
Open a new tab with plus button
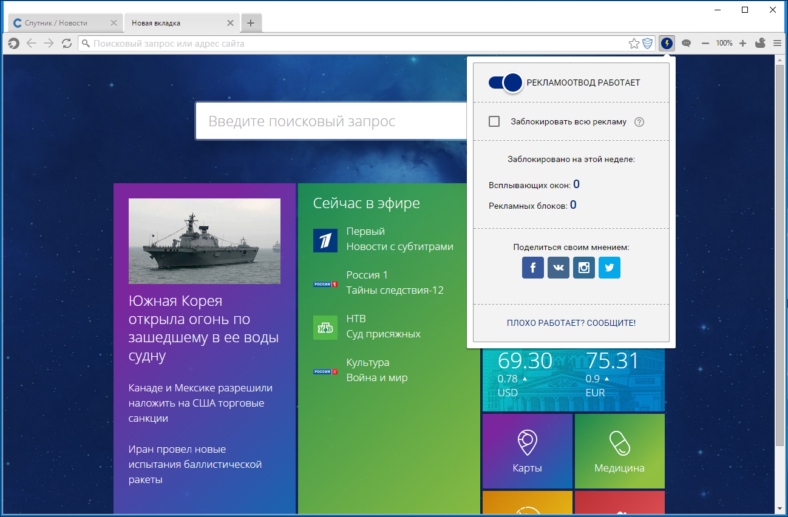(251, 23)
